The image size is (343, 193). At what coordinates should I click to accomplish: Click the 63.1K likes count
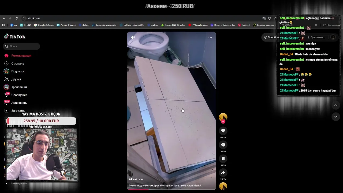pyautogui.click(x=223, y=138)
